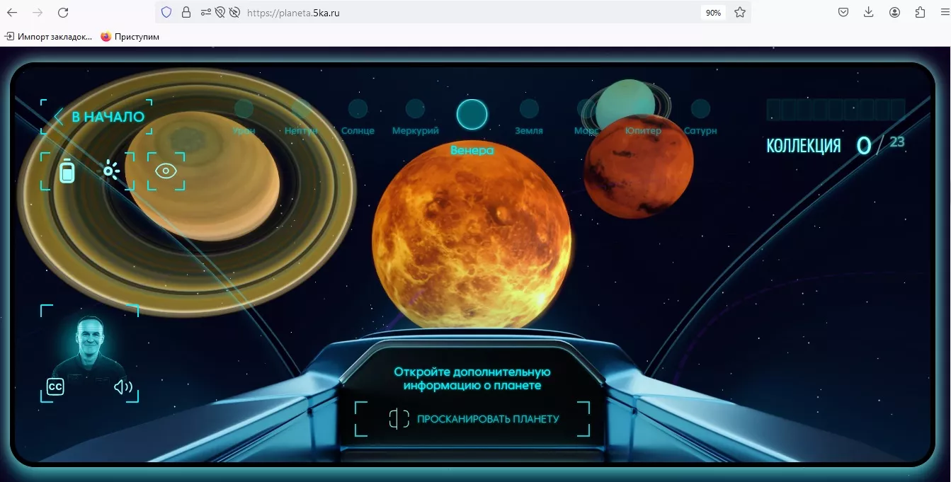Mute sound using the speaker icon
This screenshot has height=482, width=951.
(x=123, y=386)
